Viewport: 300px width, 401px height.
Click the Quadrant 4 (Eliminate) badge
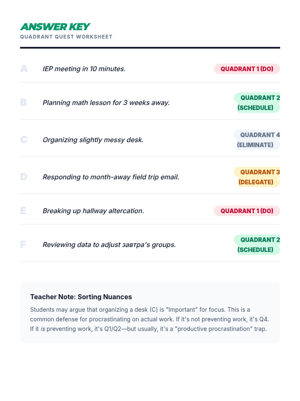[257, 140]
